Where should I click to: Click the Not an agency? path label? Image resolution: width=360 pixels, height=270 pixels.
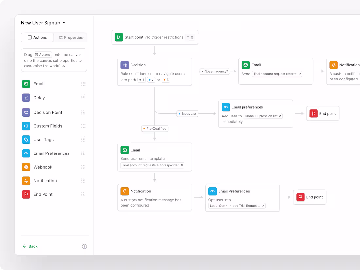[215, 71]
